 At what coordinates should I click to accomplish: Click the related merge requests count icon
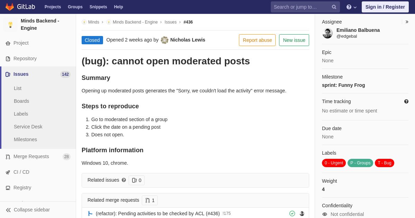click(x=148, y=200)
